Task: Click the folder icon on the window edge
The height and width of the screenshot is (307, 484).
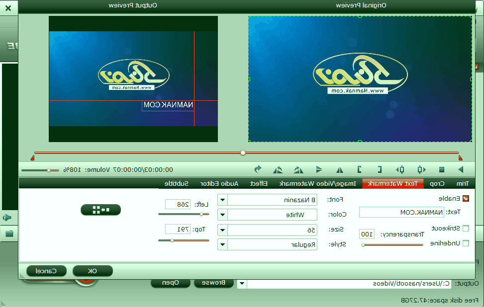Action: pos(9,233)
